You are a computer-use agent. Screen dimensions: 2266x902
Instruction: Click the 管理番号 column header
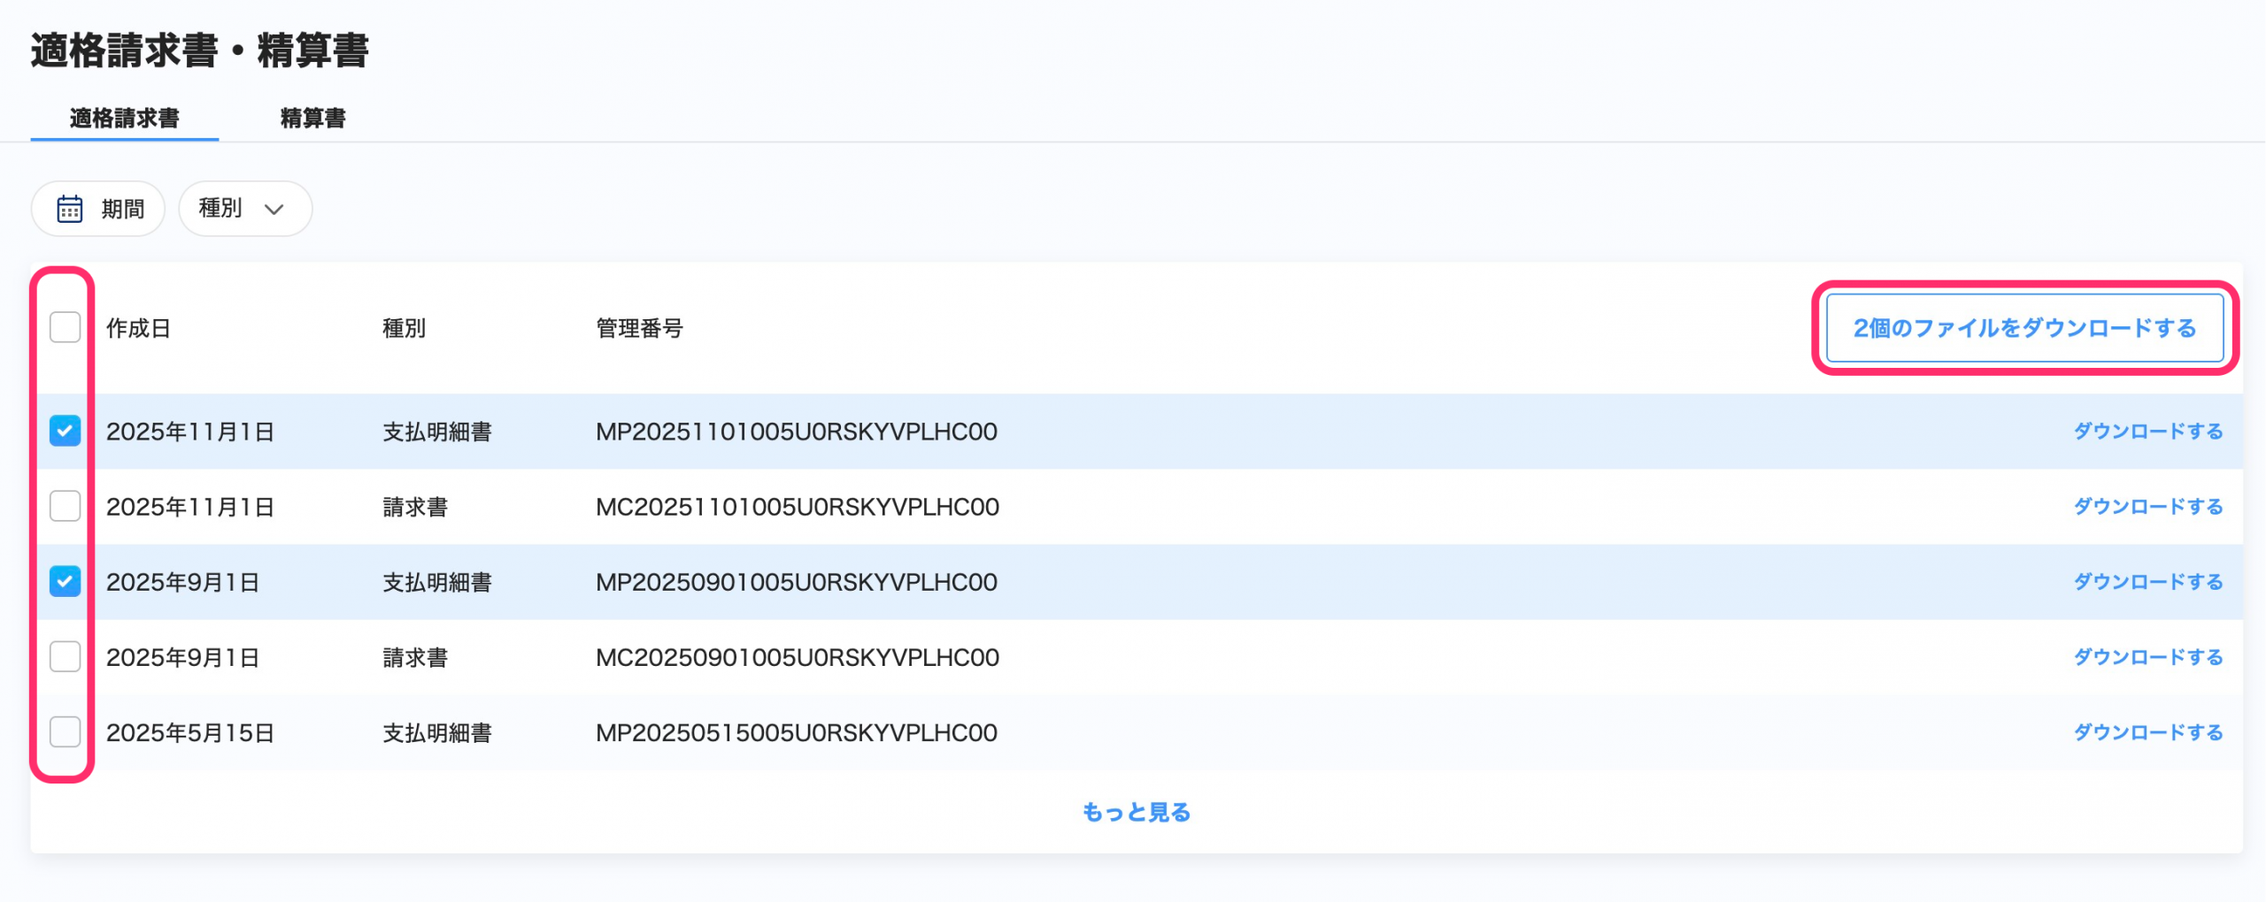pyautogui.click(x=639, y=329)
